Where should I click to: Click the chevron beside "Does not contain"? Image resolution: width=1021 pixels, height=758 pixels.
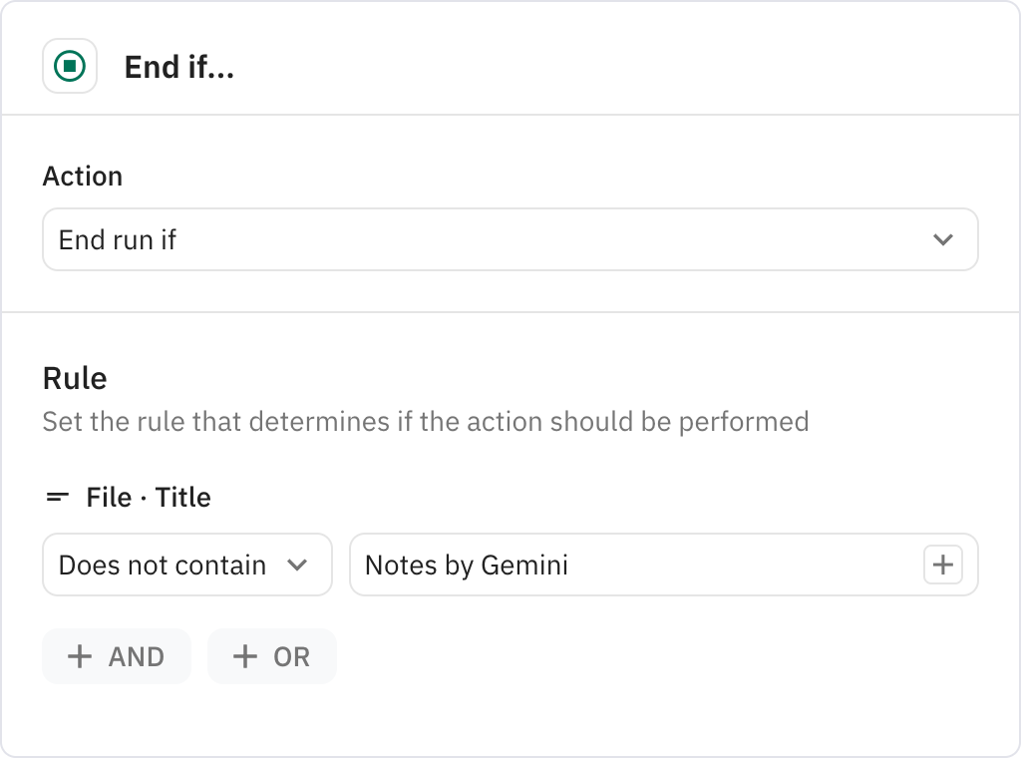click(297, 566)
